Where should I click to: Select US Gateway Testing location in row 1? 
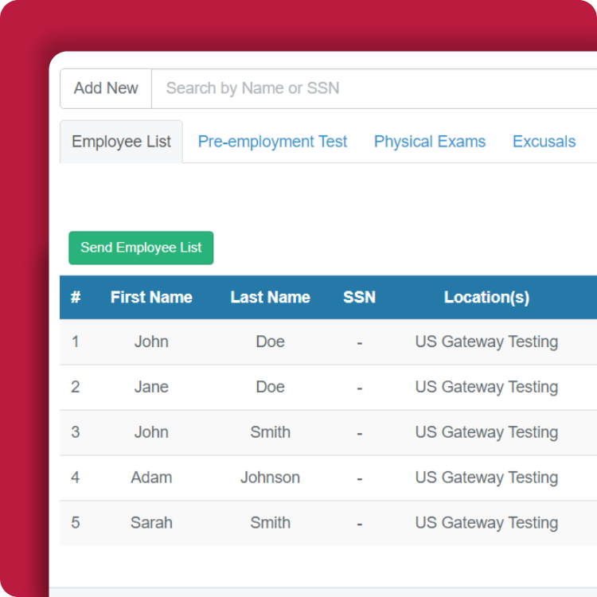coord(486,342)
